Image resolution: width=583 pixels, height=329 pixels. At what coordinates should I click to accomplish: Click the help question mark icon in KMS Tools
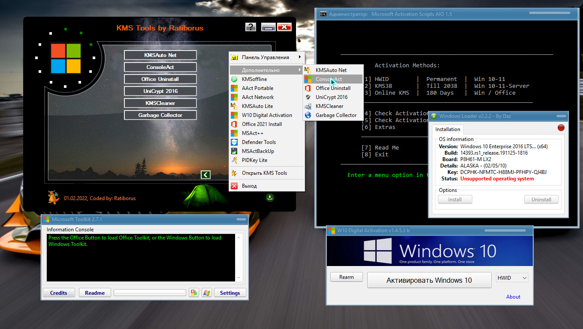point(251,27)
